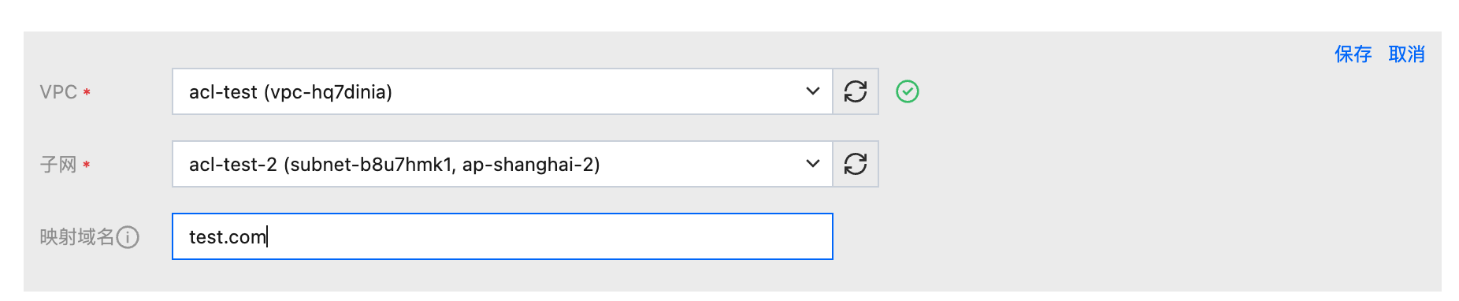
Task: Refresh the 子网 subnet list
Action: (856, 164)
